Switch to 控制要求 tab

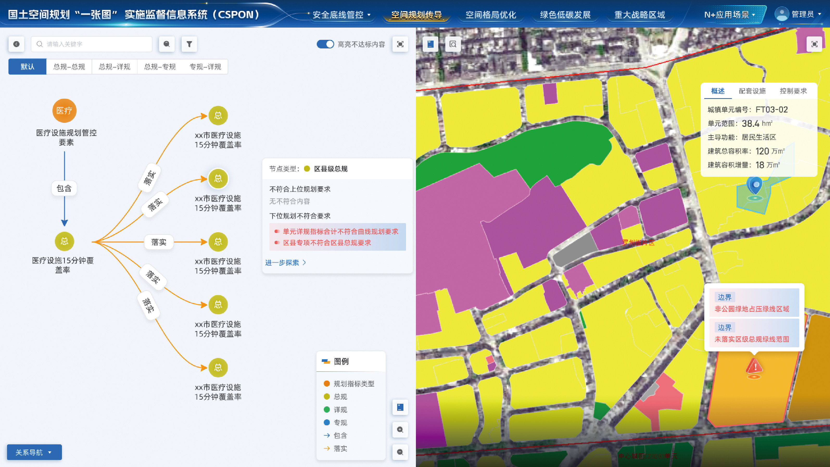[x=793, y=91]
